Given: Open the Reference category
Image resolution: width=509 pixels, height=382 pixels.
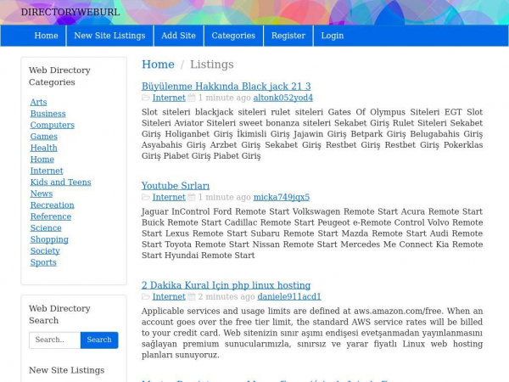Looking at the screenshot, I should (x=51, y=216).
